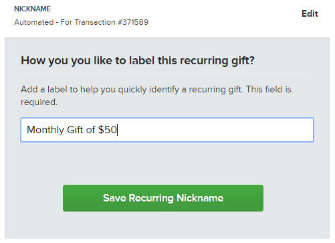Click the word 'of' in the label field
The height and width of the screenshot is (243, 335).
point(90,130)
